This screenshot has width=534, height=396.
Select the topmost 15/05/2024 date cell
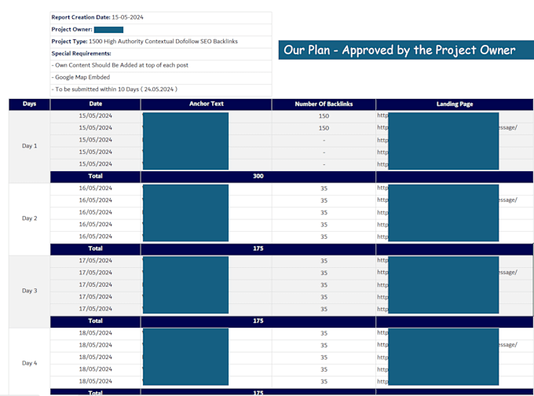[x=95, y=116]
